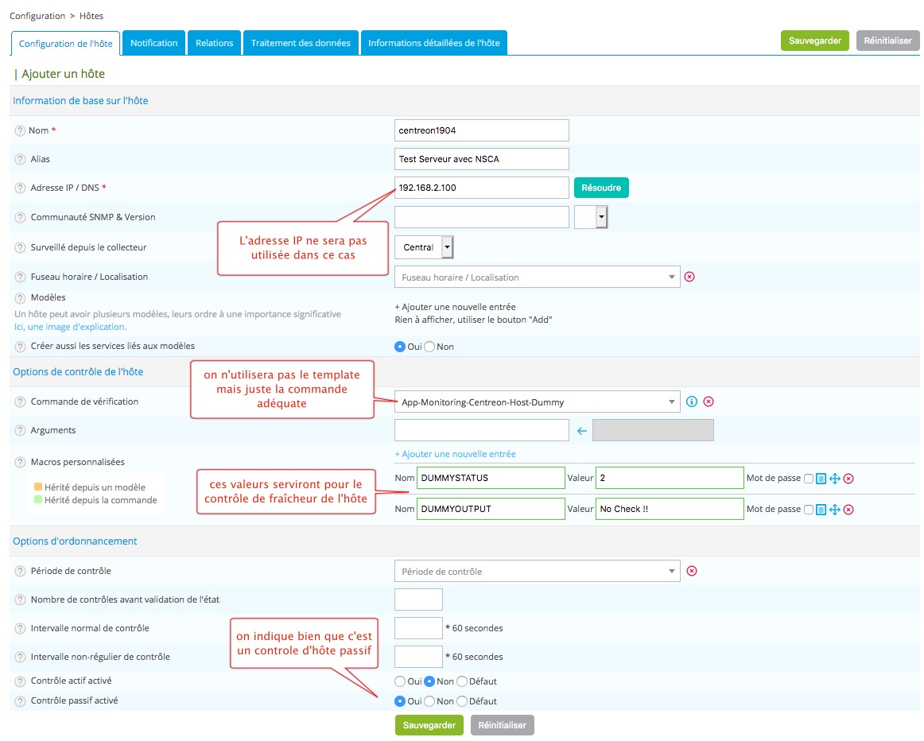Delete the DUMMYSTATUS macro row
The height and width of the screenshot is (741, 924).
click(x=848, y=479)
